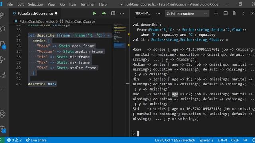Click 'describe bank' on line 43

click(x=42, y=84)
